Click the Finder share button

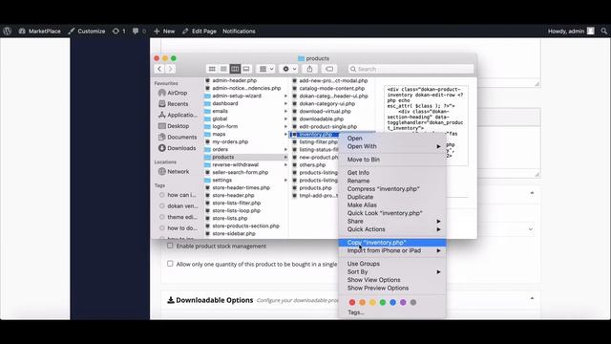pos(309,69)
